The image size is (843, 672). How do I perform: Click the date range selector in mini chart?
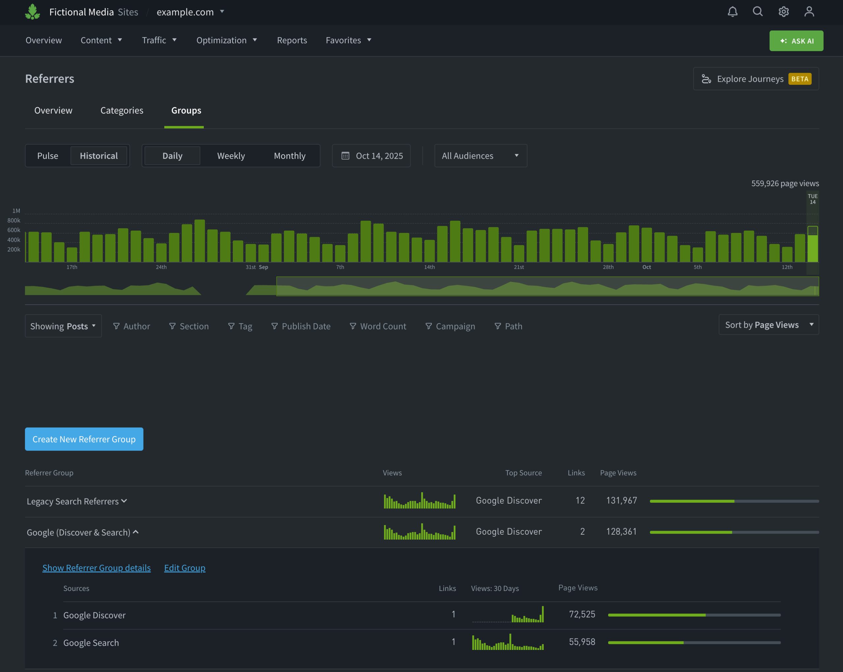[547, 286]
